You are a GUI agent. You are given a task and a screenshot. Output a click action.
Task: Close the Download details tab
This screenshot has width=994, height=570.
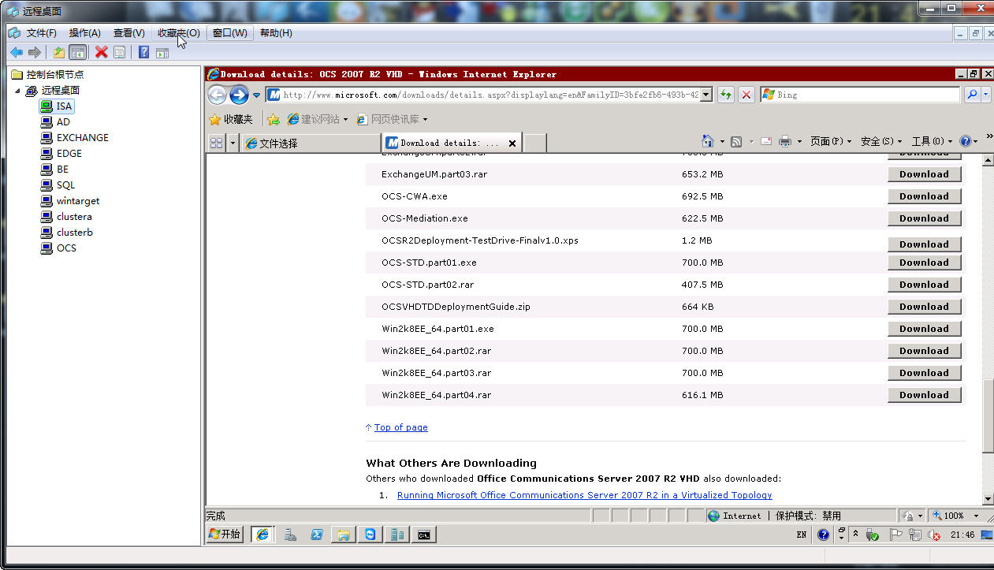tap(512, 143)
